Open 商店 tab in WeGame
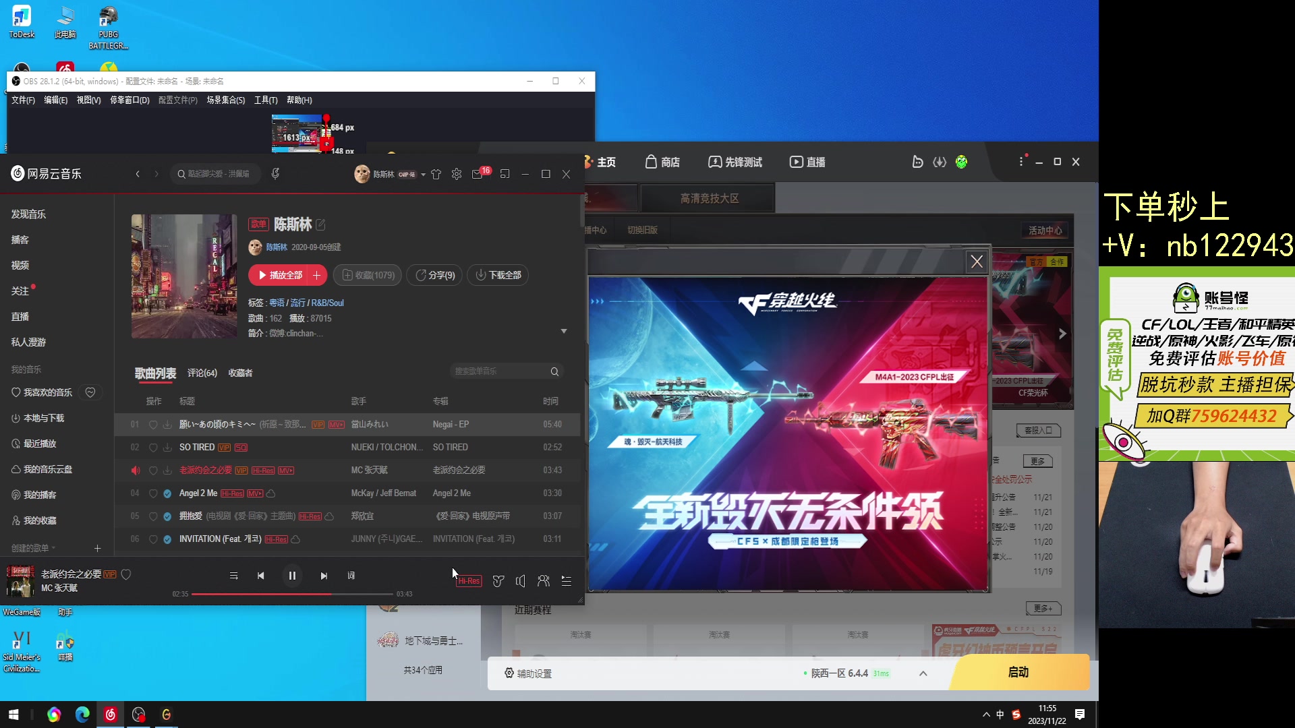The width and height of the screenshot is (1295, 728). tap(662, 162)
